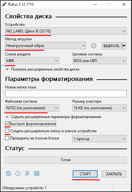Click the Новая метка тома text field
Viewport: 132px width, 192px height.
(x=66, y=94)
